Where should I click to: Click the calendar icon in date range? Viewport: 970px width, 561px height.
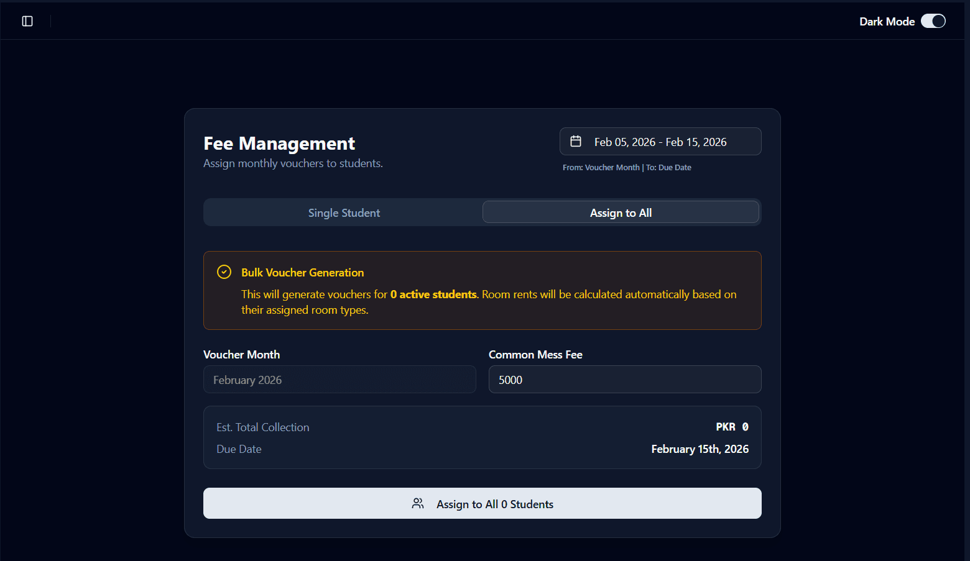[576, 142]
